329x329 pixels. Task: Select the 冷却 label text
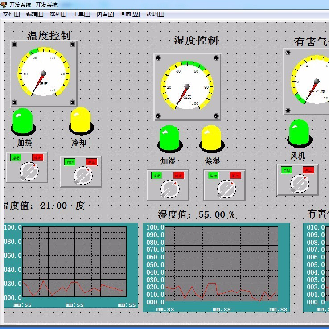(x=78, y=143)
